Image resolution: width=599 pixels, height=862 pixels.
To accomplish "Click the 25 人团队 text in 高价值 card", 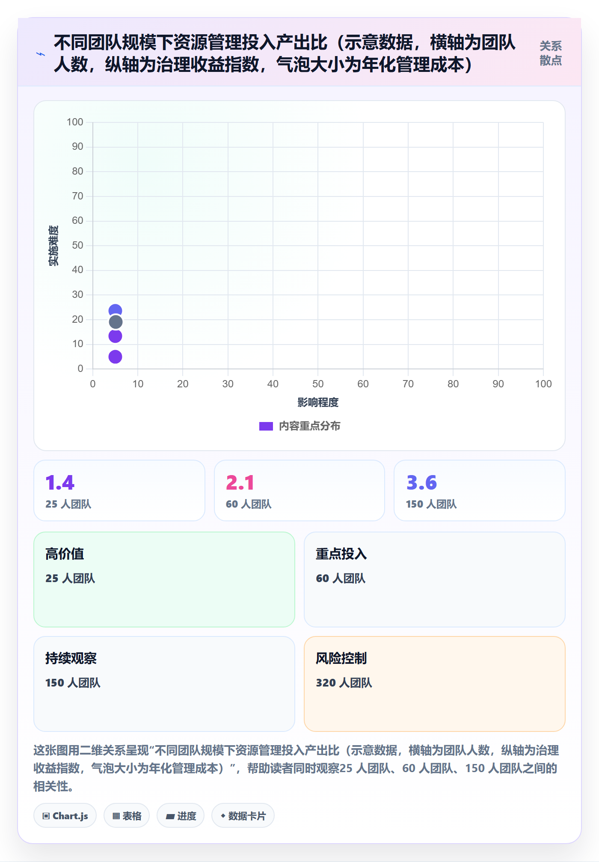I will 70,578.
